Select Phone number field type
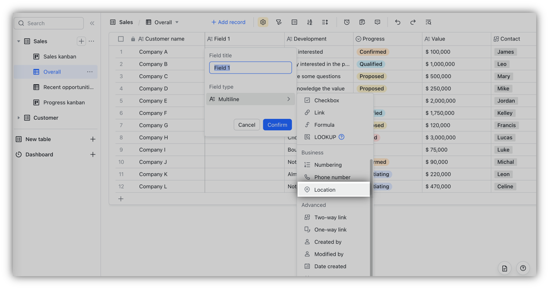 coord(335,177)
